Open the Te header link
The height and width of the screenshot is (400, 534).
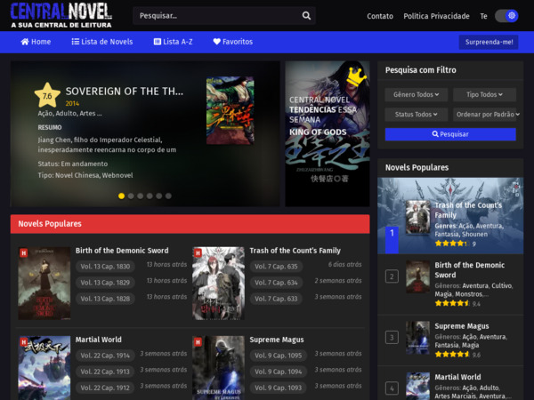[483, 16]
